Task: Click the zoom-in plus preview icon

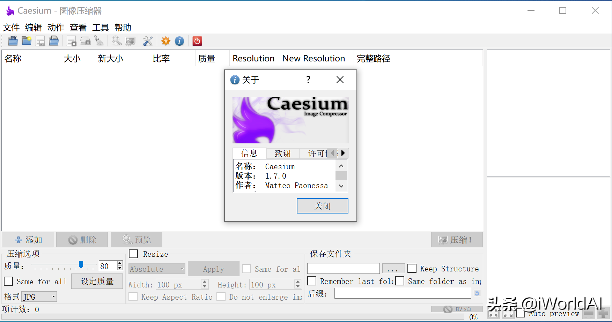Action: pyautogui.click(x=603, y=313)
